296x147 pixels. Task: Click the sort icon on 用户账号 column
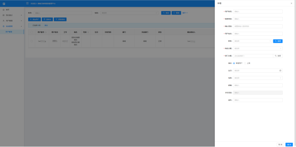point(46,32)
